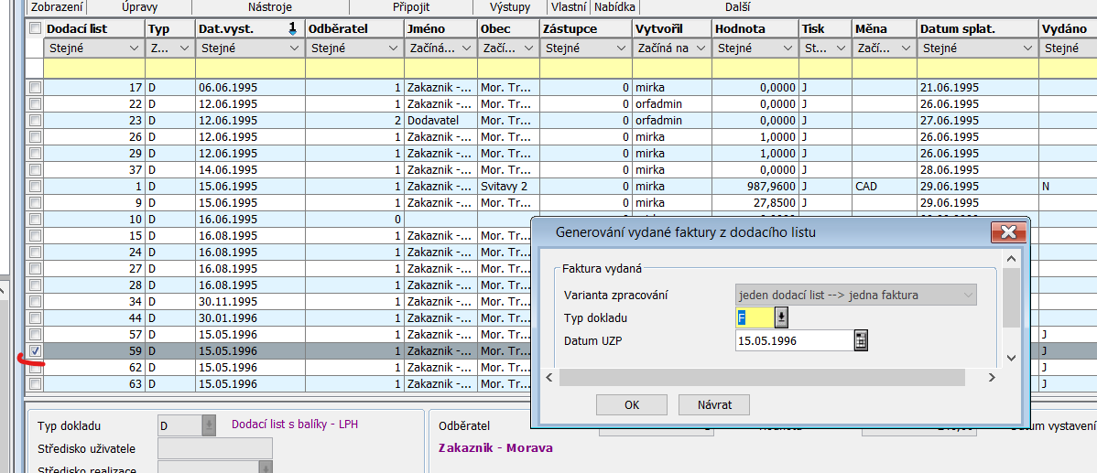This screenshot has height=473, width=1097.
Task: Open the Typ dokladu lookup in dialog
Action: tap(781, 317)
